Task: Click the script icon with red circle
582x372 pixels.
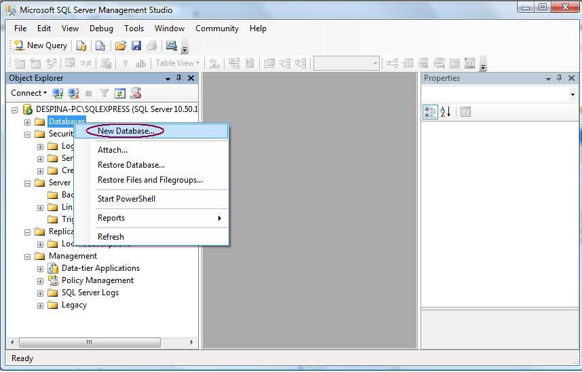Action: pyautogui.click(x=136, y=93)
